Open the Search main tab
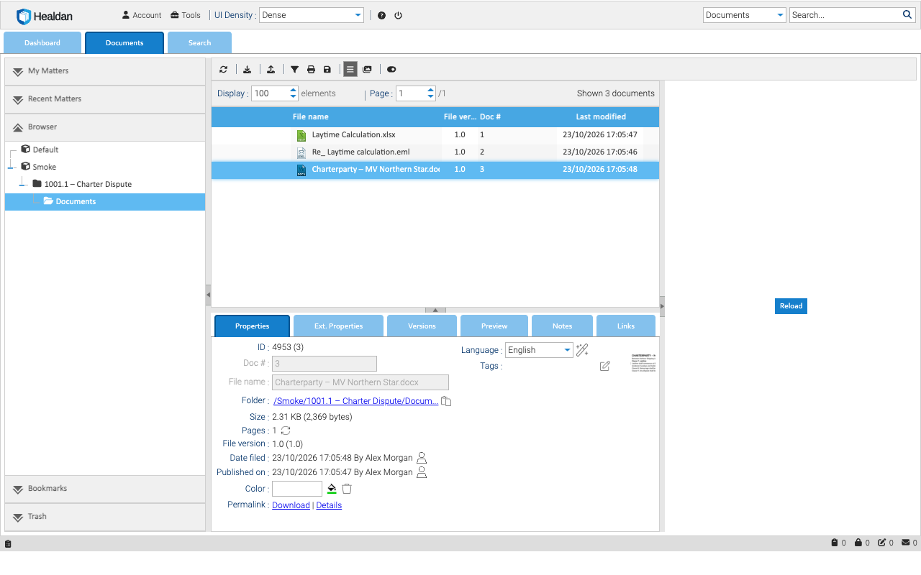Screen dimensions: 921x575 coord(199,43)
